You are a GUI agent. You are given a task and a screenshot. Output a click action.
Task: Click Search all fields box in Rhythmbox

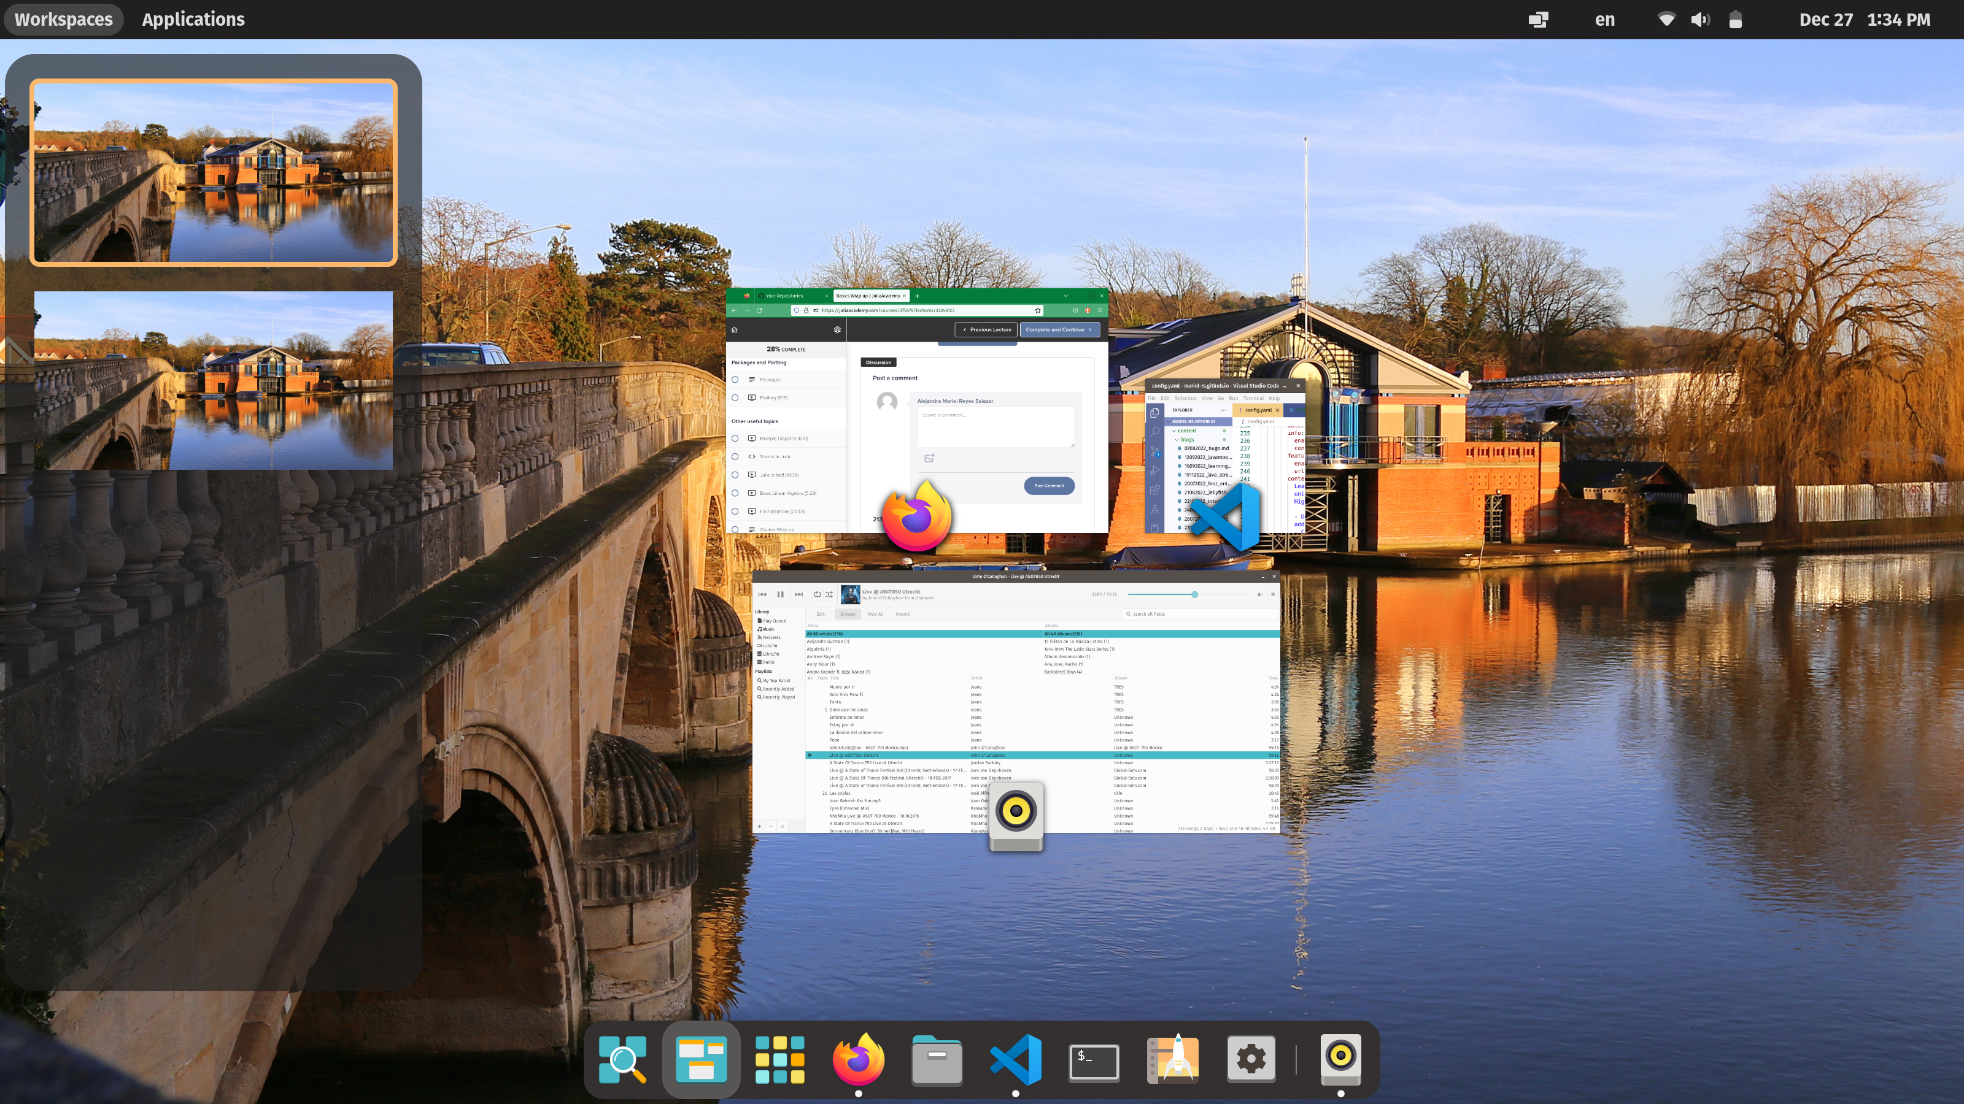click(1201, 614)
